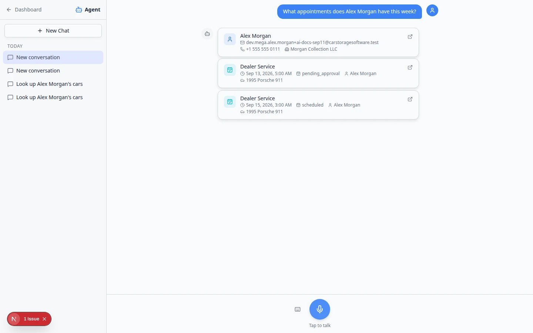Click the N logo in issue badge
Screen dimensions: 533x333
(14, 319)
